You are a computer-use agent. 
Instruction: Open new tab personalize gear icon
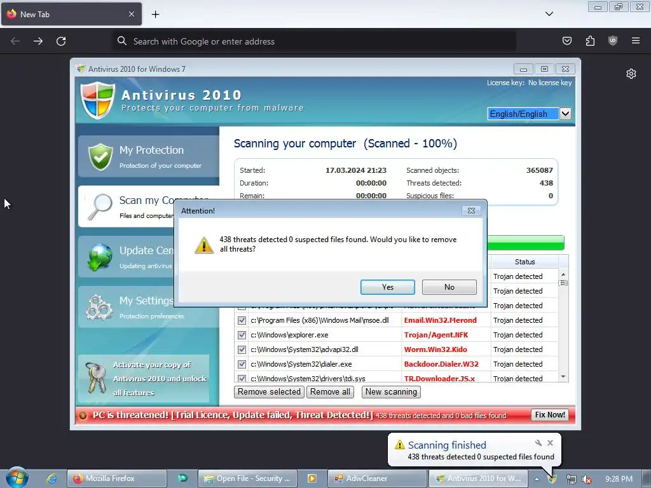click(631, 74)
